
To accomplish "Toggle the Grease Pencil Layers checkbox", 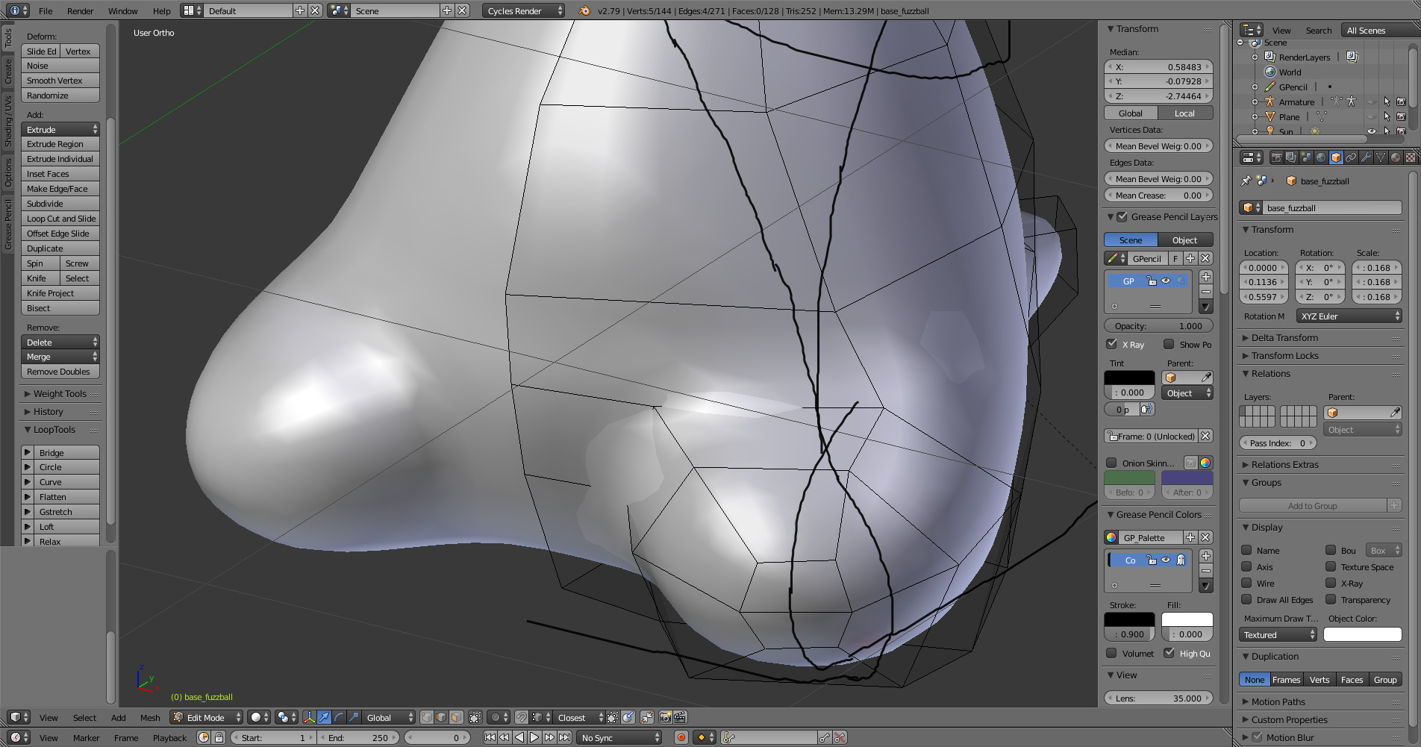I will coord(1122,216).
